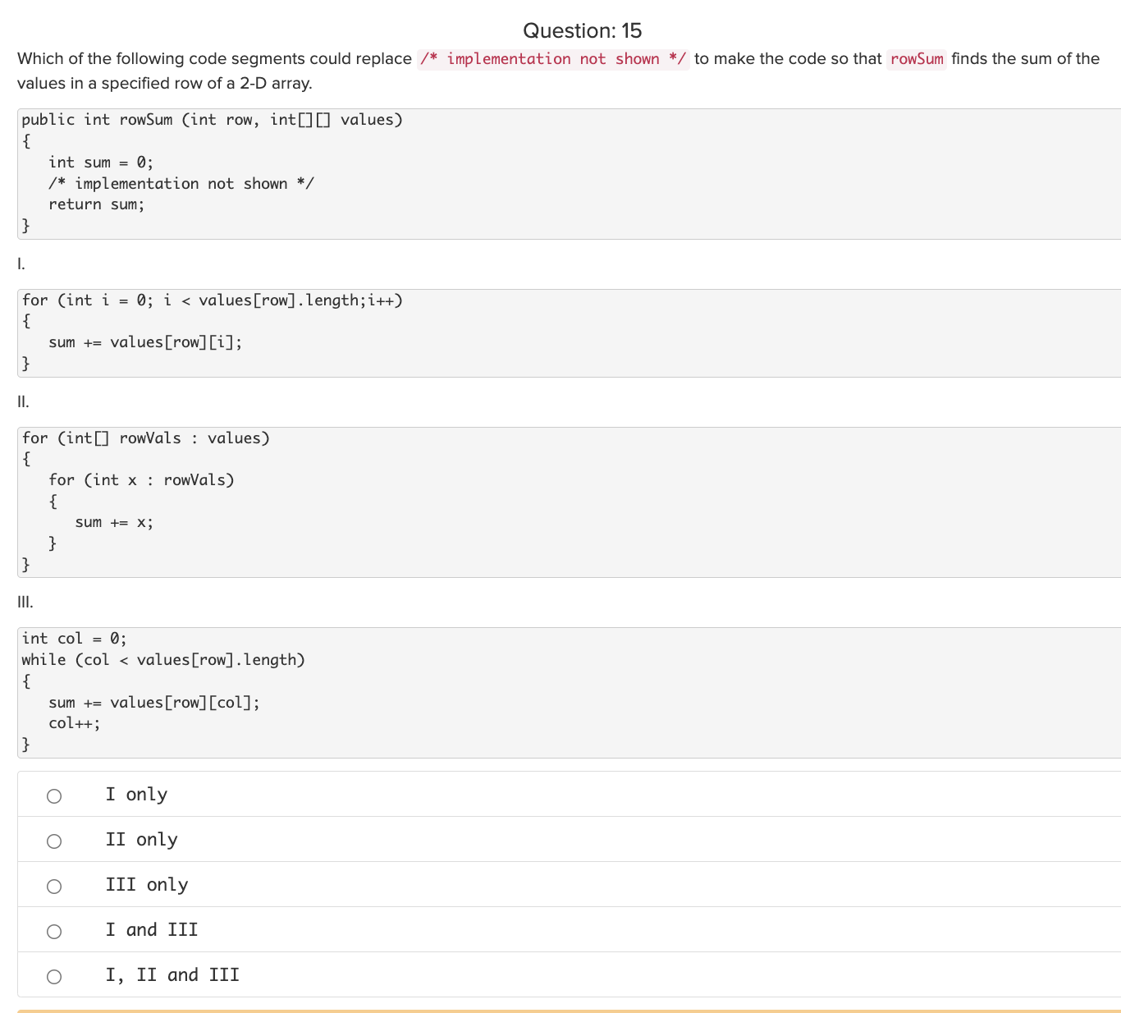Select the "I only" radio button

tap(54, 795)
